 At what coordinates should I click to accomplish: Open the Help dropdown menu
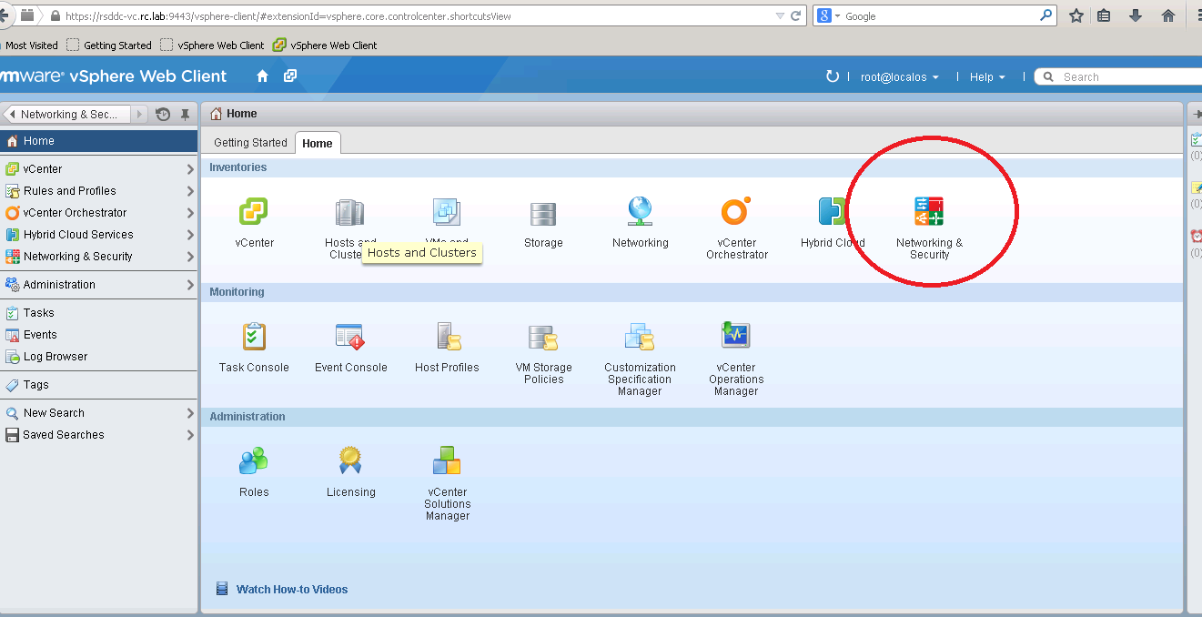(x=986, y=77)
